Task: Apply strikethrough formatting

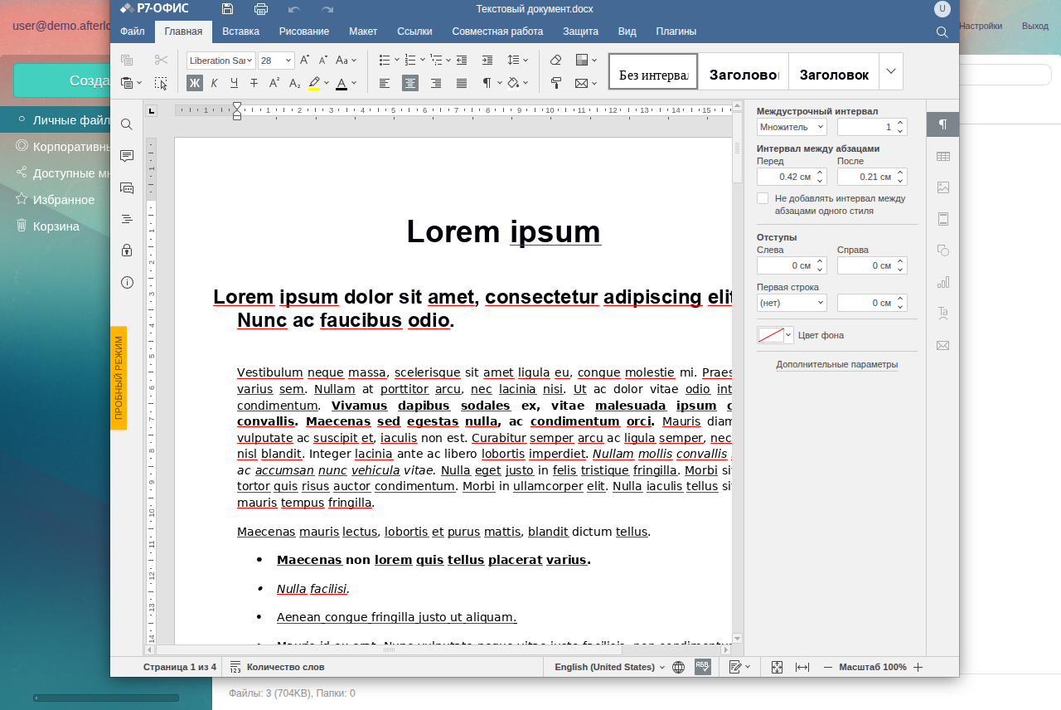Action: coord(254,83)
